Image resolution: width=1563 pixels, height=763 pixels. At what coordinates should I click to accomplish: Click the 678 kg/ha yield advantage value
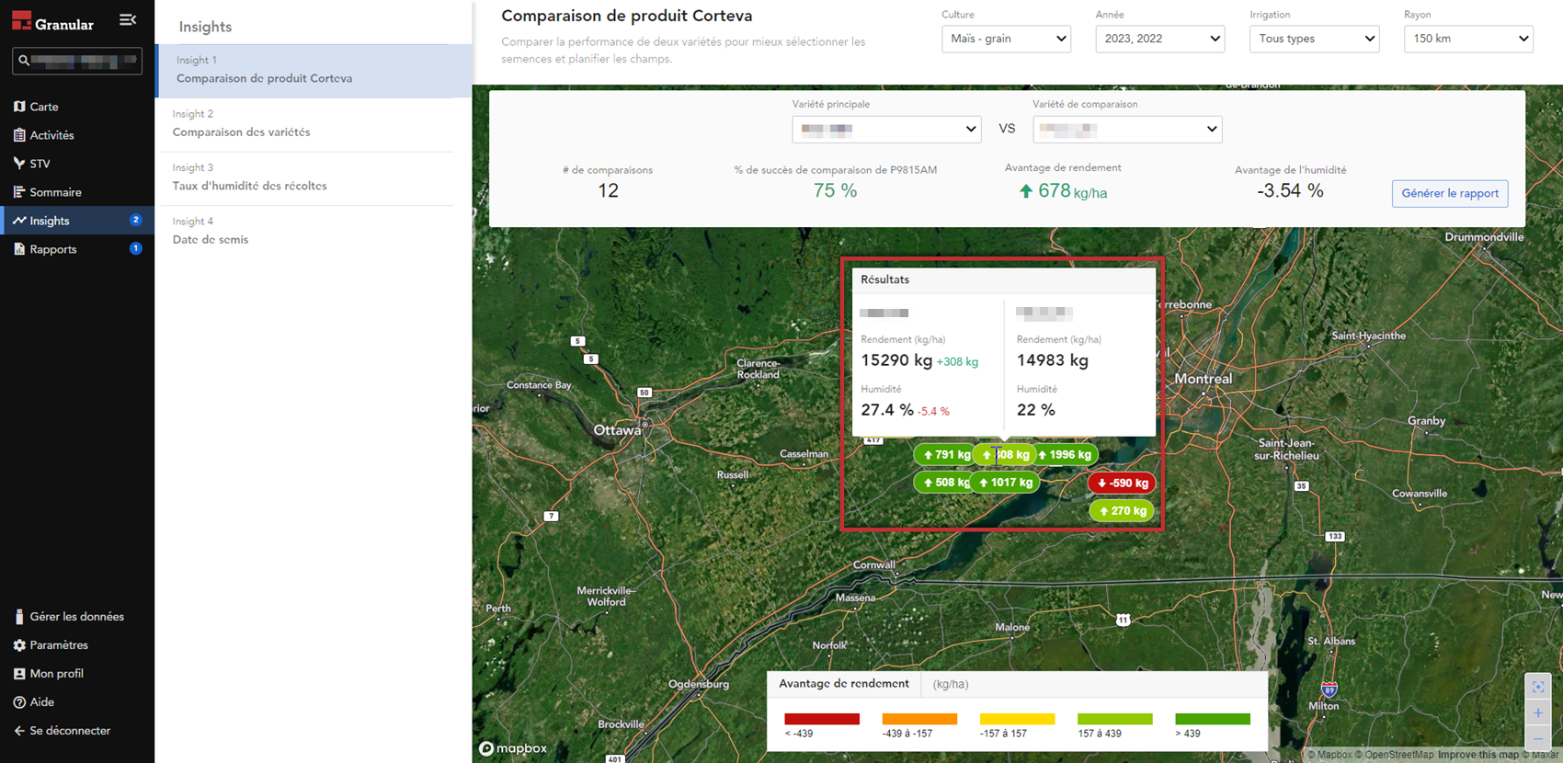[1063, 191]
